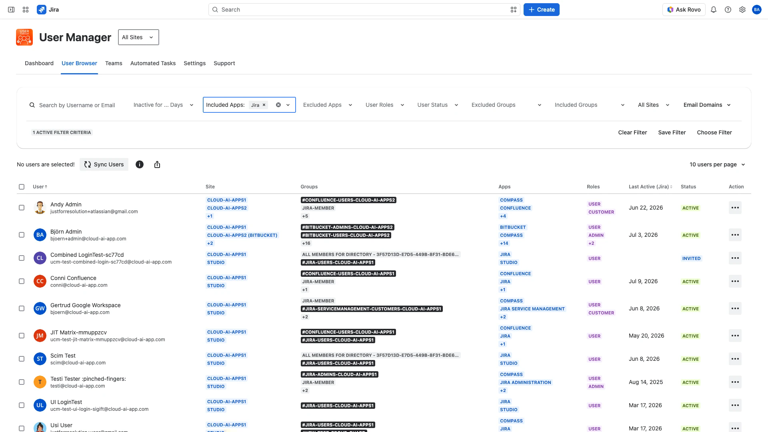
Task: Open actions menu for Testi Tester
Action: click(x=735, y=382)
